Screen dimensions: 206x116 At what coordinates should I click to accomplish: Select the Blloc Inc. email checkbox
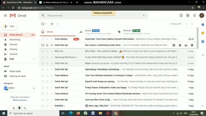(43, 51)
